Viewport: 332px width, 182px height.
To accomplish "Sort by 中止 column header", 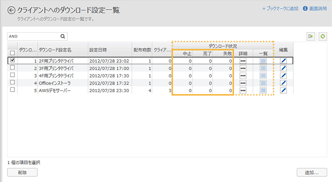I will point(183,53).
